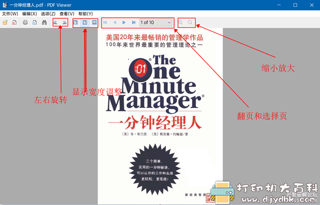
Task: Zoom in with the magnifier plus icon
Action: click(x=180, y=22)
